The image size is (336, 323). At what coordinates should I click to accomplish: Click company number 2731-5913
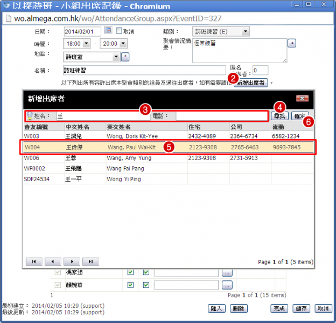243,158
